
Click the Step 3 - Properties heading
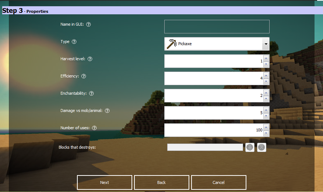click(x=25, y=11)
